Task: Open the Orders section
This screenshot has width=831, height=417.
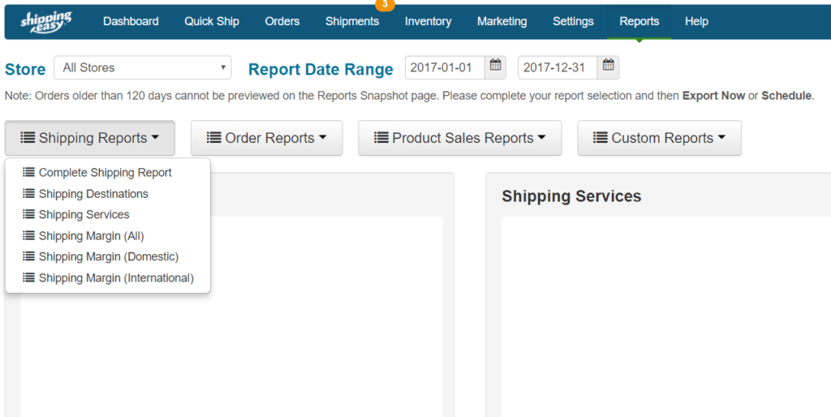Action: [x=282, y=22]
